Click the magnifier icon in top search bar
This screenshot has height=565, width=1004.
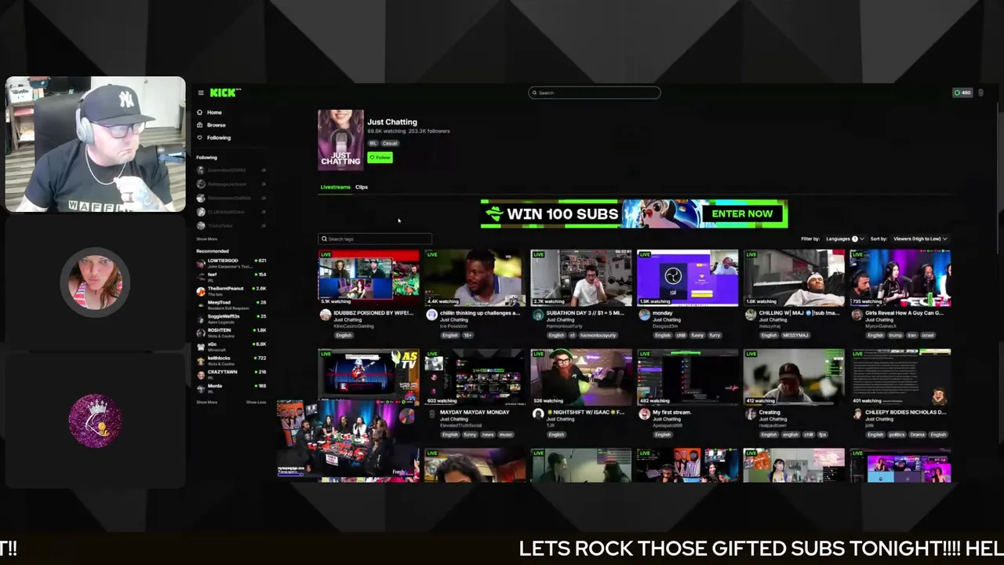[534, 93]
